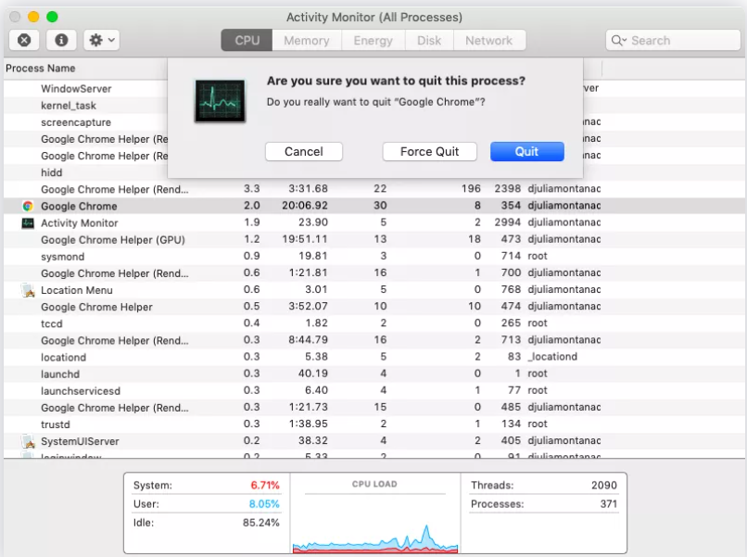Click the Google Chrome icon in process list
Screen dimensions: 747x557
pos(27,207)
